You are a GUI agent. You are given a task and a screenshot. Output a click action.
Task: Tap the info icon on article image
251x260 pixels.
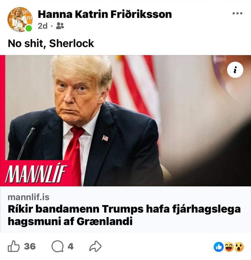pyautogui.click(x=235, y=70)
